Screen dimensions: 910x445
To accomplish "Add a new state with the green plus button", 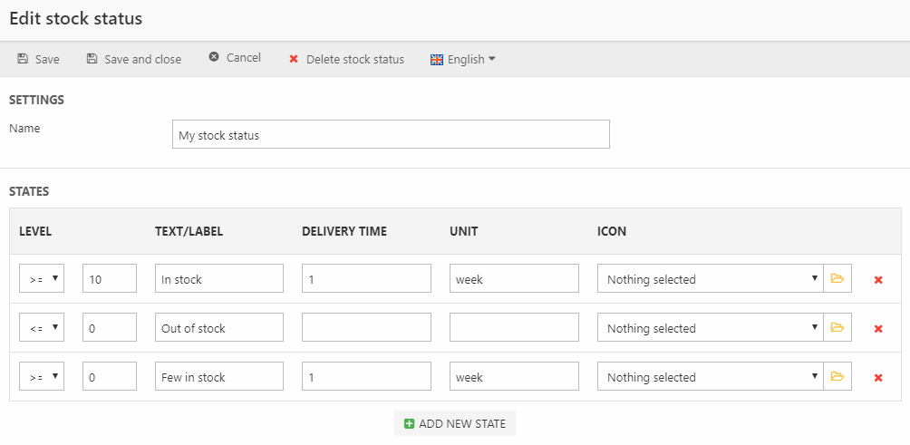I will 455,423.
